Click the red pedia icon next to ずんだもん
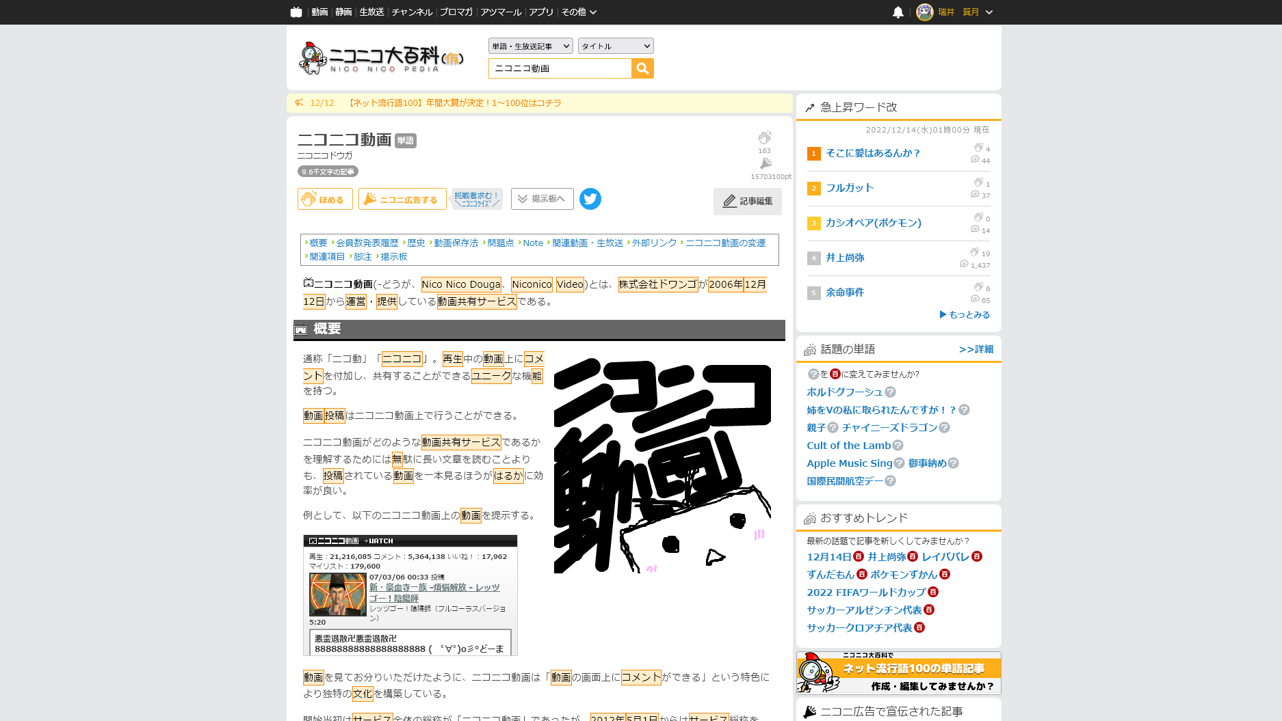This screenshot has width=1282, height=721. click(862, 575)
